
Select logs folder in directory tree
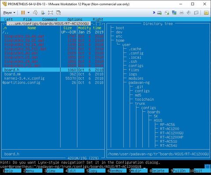coord(133,74)
